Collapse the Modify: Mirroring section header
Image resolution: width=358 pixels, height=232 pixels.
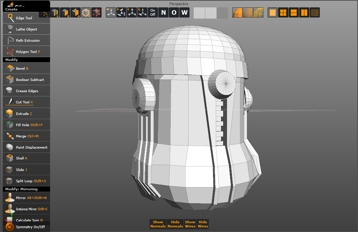click(x=26, y=189)
